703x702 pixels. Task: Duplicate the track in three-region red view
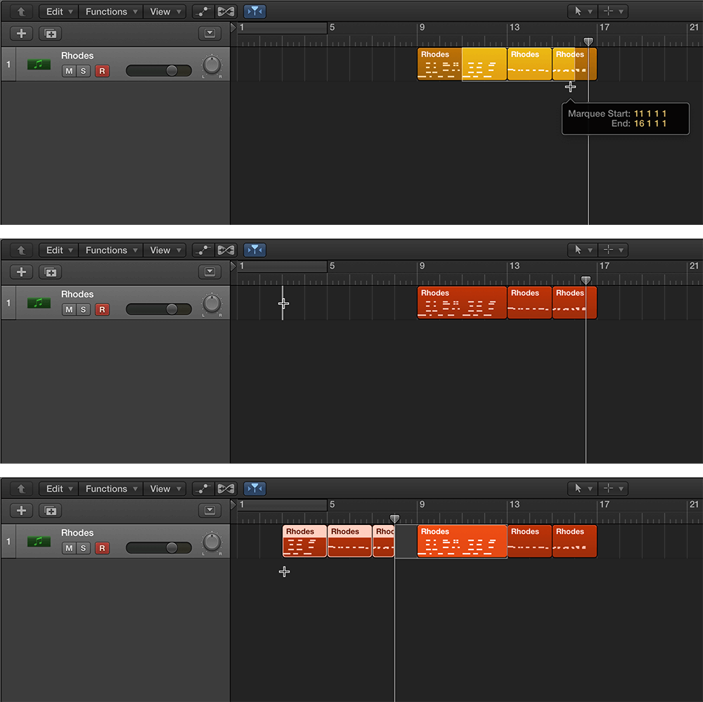tap(50, 272)
